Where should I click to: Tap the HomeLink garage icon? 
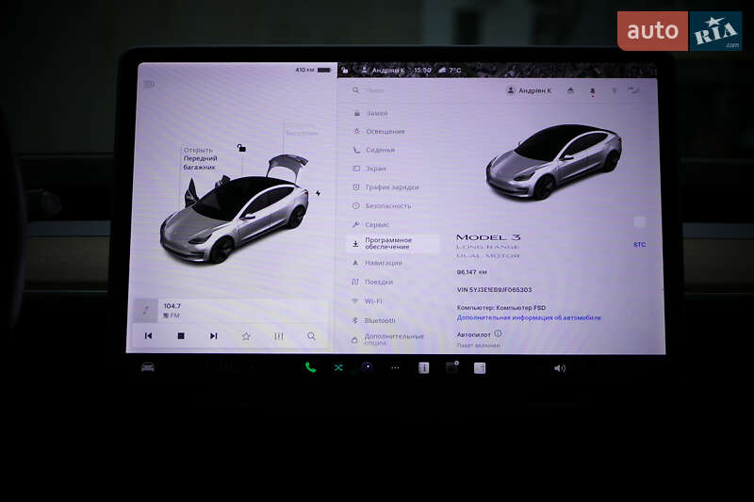click(570, 90)
